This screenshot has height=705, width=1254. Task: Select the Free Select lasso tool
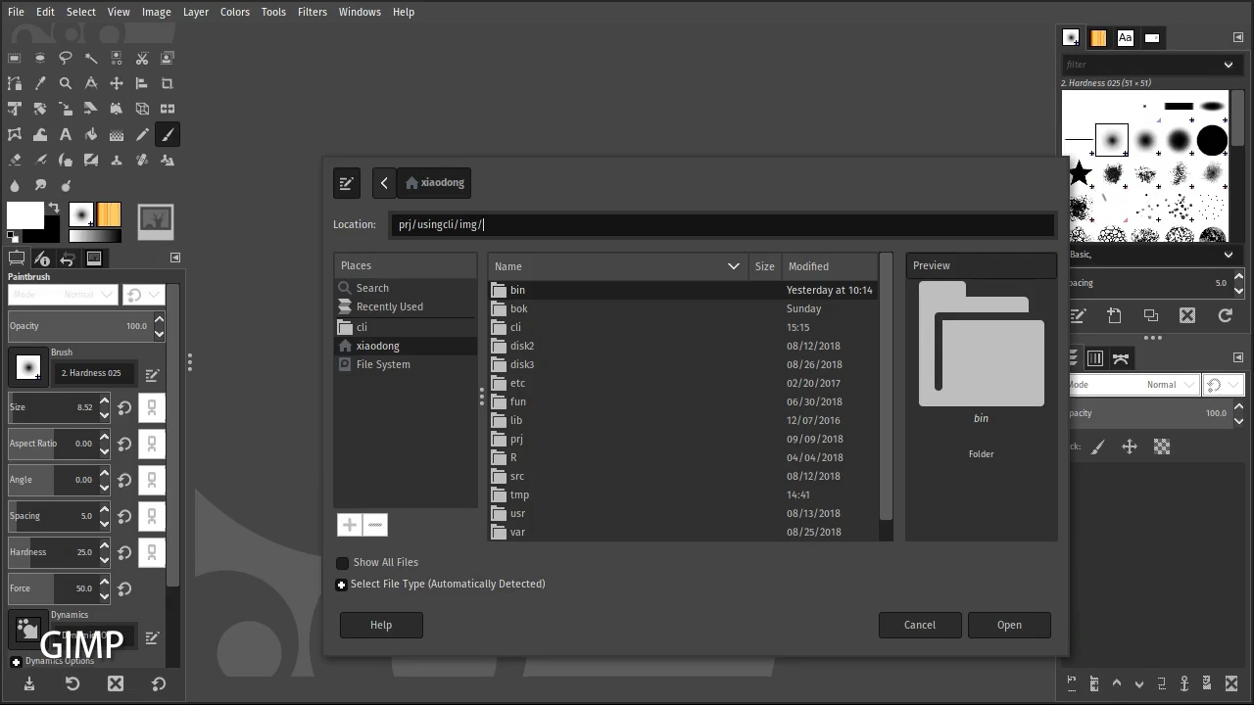point(66,58)
